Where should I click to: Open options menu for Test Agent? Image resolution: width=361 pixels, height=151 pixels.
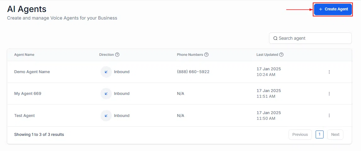coord(329,115)
